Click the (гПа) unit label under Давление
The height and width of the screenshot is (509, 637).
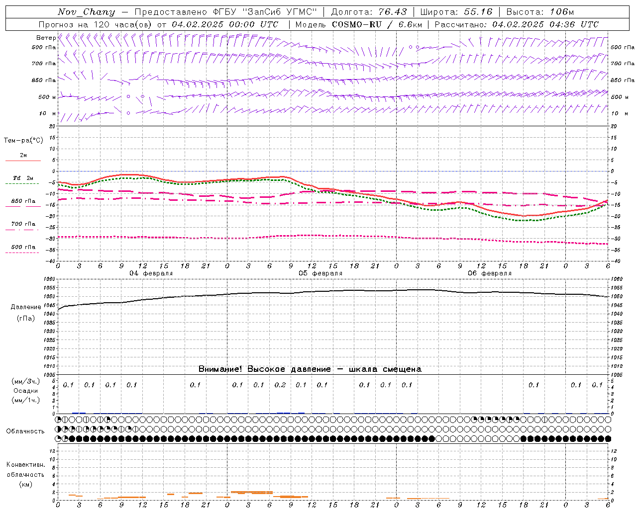pos(26,319)
